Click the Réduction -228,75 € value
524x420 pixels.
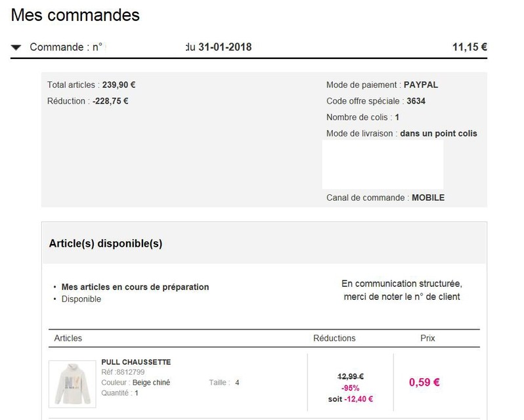coord(110,101)
